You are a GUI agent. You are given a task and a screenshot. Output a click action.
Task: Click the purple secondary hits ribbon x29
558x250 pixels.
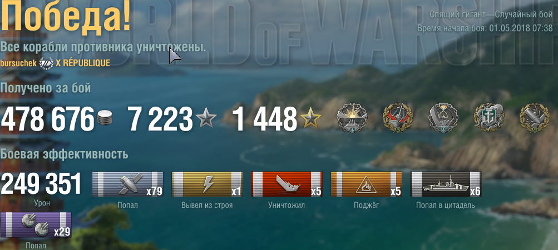click(x=36, y=225)
